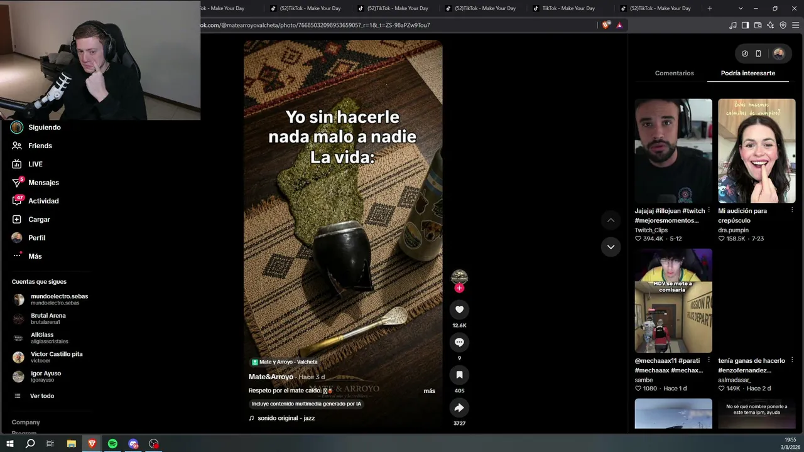
Task: Open a new browser tab
Action: coord(710,8)
